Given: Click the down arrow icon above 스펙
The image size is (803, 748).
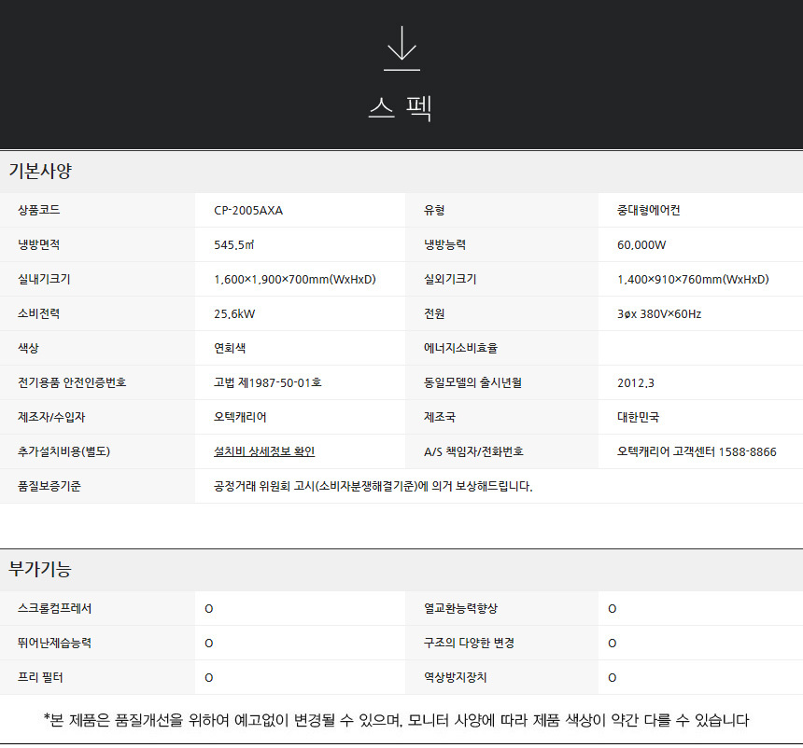Looking at the screenshot, I should [401, 48].
